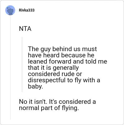124x125 pixels.
Task: Click the antenna on the Reddit alien avatar
Action: [x=9, y=8]
